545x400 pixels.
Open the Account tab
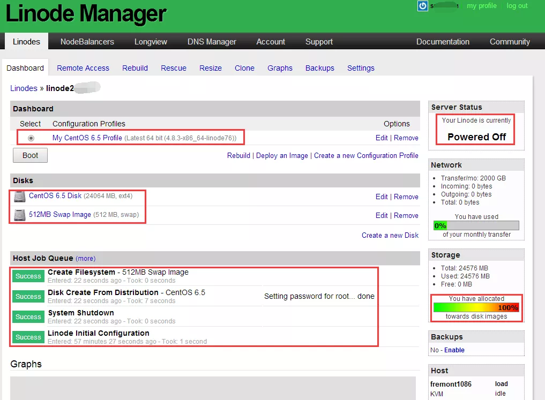point(271,42)
